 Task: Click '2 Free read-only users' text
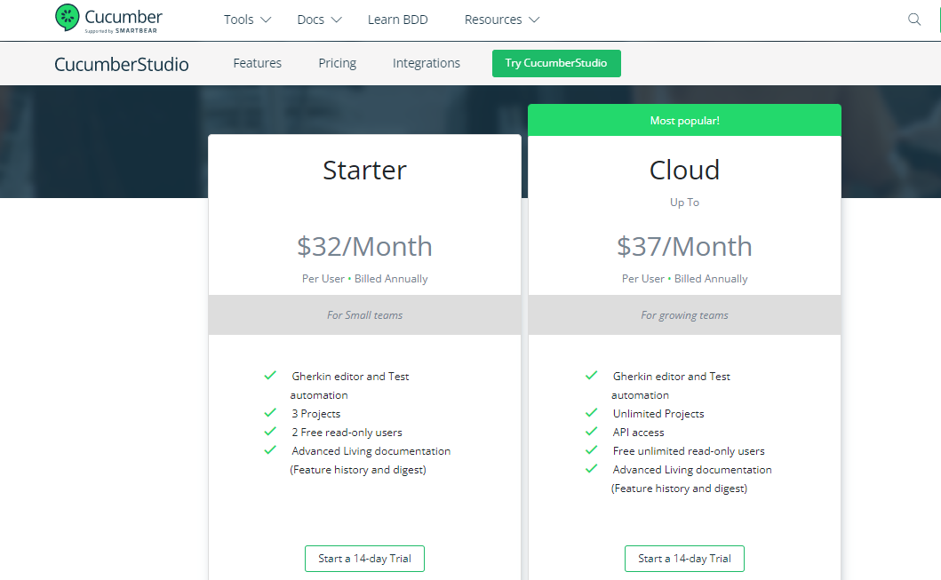click(x=347, y=432)
